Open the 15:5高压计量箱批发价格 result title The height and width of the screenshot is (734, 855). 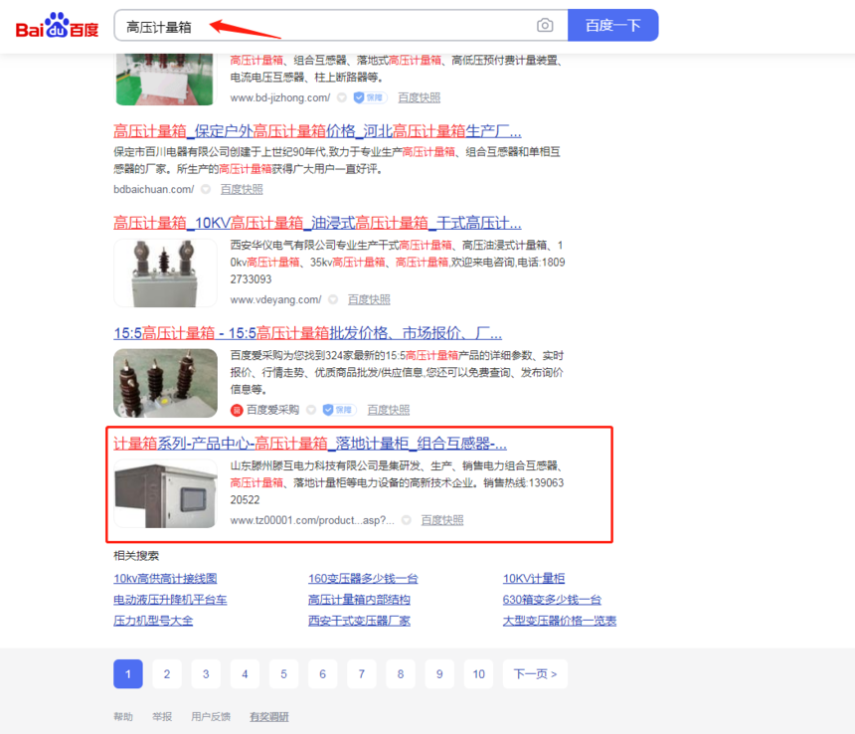pyautogui.click(x=307, y=333)
